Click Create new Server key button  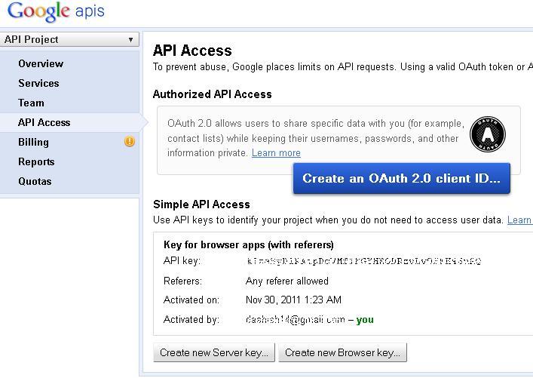pyautogui.click(x=214, y=352)
